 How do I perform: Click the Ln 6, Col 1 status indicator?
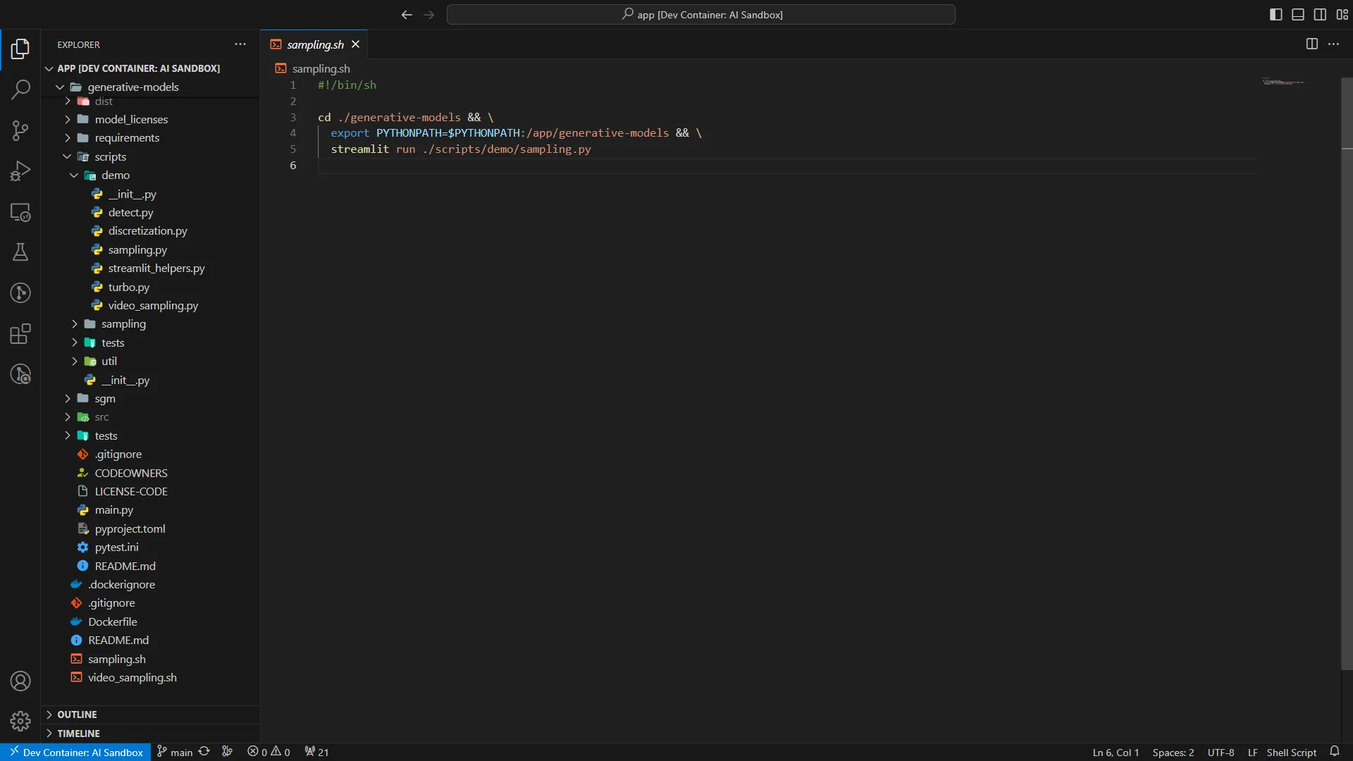tap(1115, 752)
